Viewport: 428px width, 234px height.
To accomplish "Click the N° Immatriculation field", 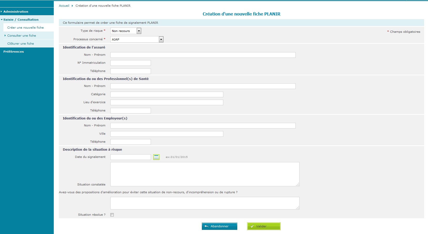I will (x=131, y=63).
